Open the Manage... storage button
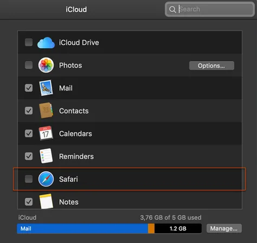The image size is (257, 243). tap(224, 228)
